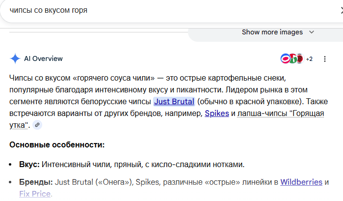Expand the "Show more images" chevron

[311, 32]
